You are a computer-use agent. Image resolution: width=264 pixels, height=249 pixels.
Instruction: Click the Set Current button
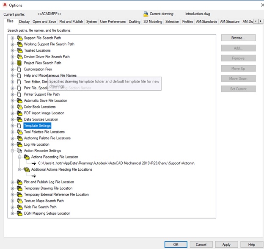[x=238, y=89]
